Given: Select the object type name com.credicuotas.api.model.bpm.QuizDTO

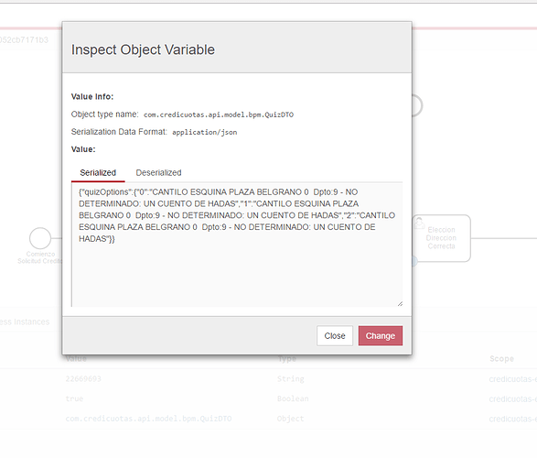Looking at the screenshot, I should tap(219, 114).
